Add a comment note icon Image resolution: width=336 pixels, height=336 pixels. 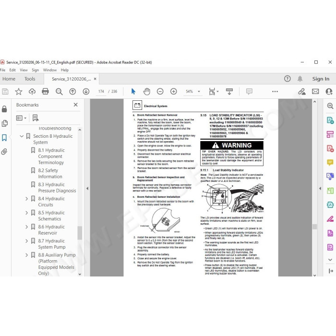[249, 92]
